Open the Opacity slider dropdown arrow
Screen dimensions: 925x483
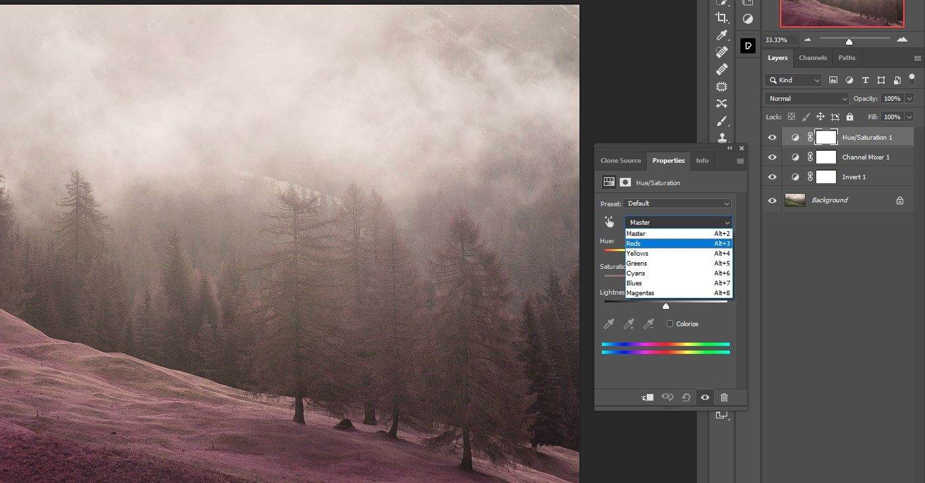tap(910, 99)
